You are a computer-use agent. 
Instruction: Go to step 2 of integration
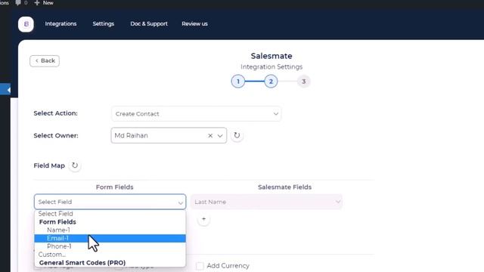point(271,82)
